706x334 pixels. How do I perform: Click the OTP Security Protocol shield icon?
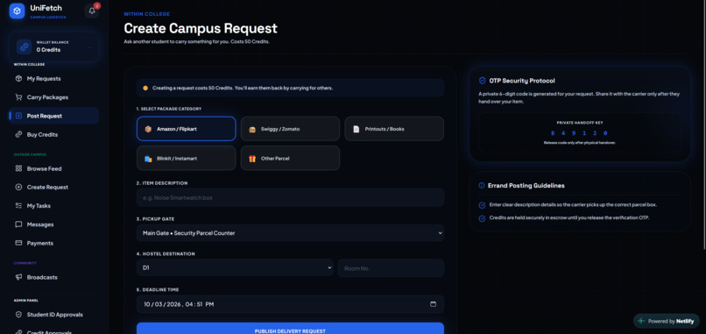click(483, 81)
